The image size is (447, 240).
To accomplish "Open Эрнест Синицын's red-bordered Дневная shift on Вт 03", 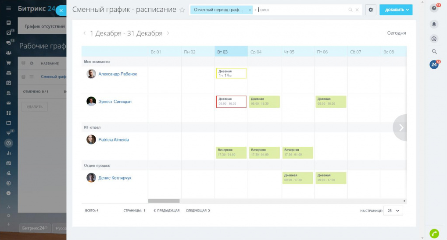I will 231,102.
